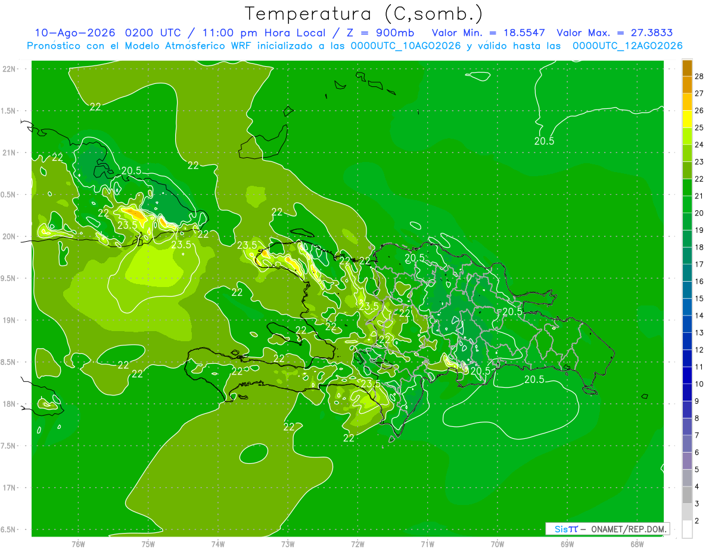Click the gray band between 3 and 4
The image size is (715, 552).
(x=687, y=495)
